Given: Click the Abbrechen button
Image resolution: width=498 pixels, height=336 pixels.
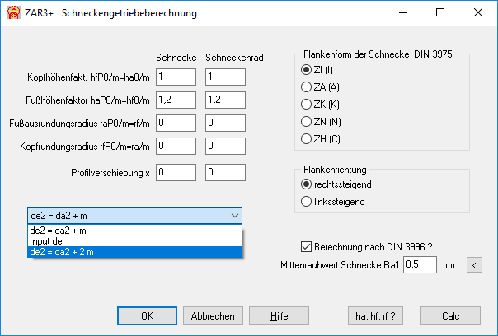Looking at the screenshot, I should (213, 315).
